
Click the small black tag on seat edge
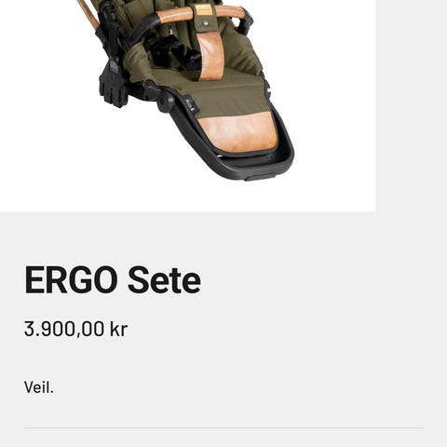pos(189,104)
